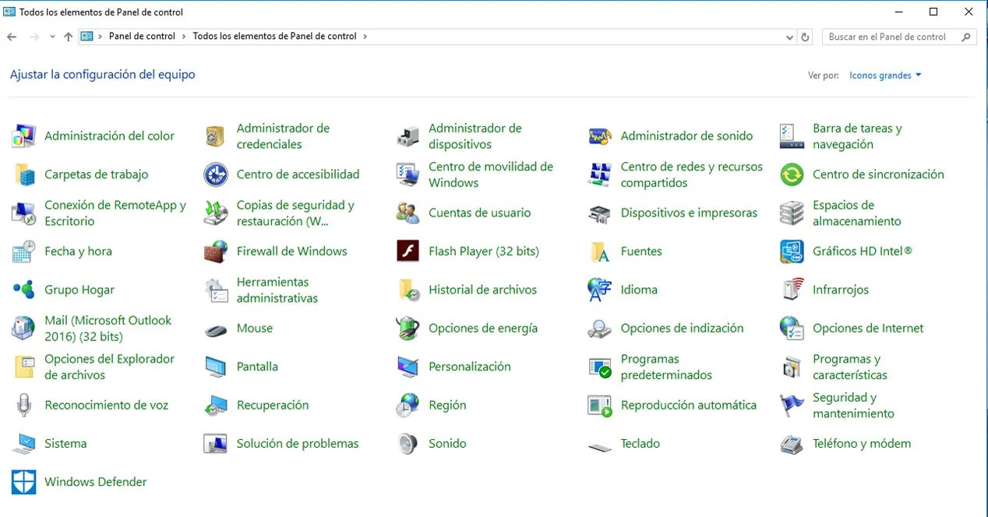Open the window system menu icon in title bar
The width and height of the screenshot is (988, 517).
click(x=9, y=12)
